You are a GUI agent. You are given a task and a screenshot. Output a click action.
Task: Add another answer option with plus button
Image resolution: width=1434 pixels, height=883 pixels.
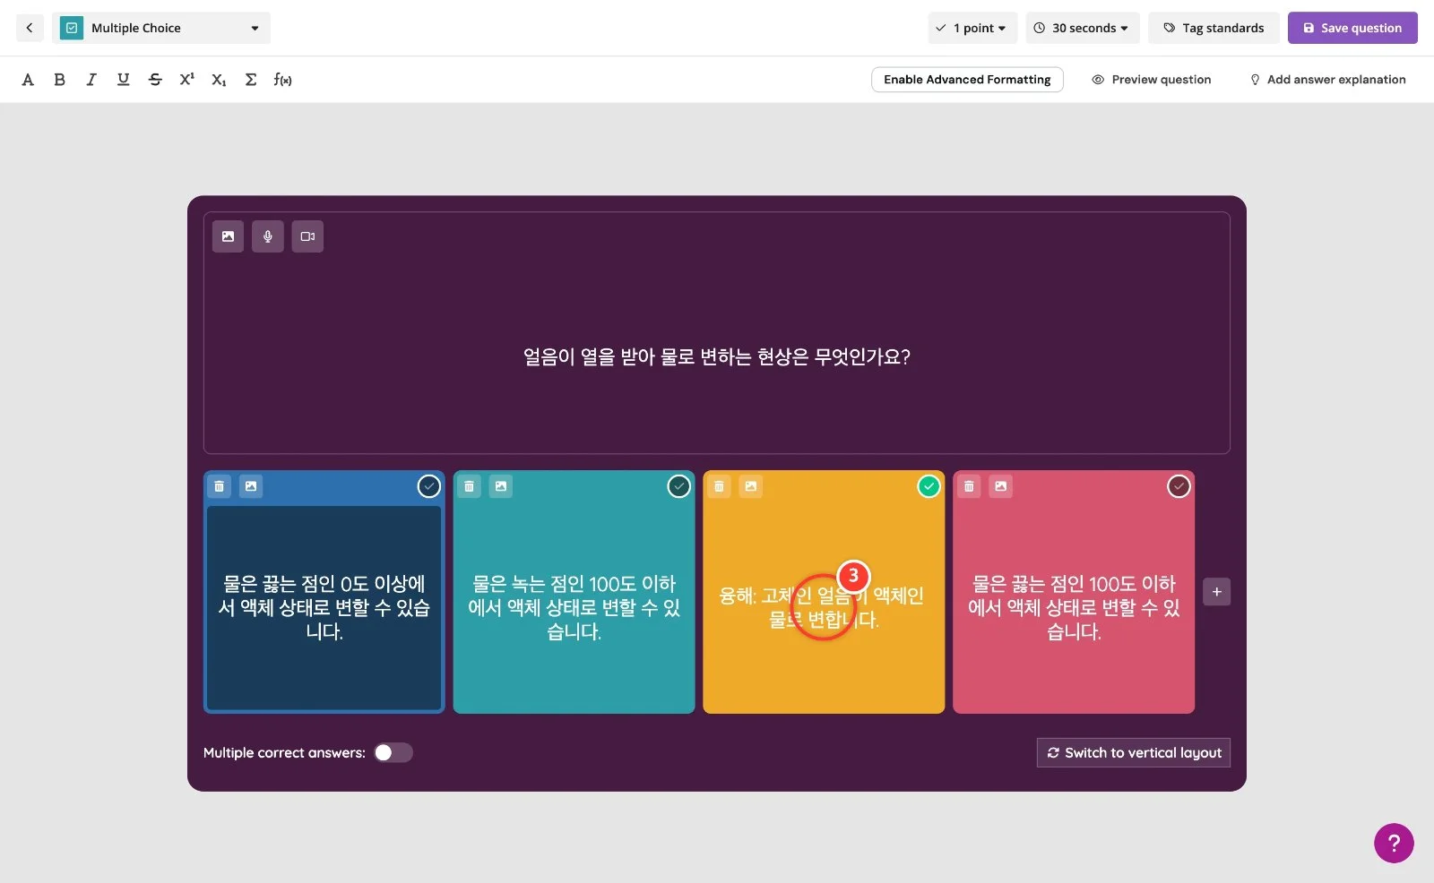click(1216, 592)
